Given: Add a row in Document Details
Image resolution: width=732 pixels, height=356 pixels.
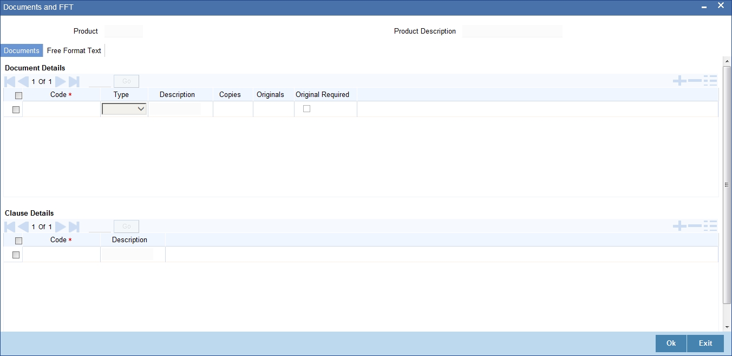Looking at the screenshot, I should click(679, 81).
